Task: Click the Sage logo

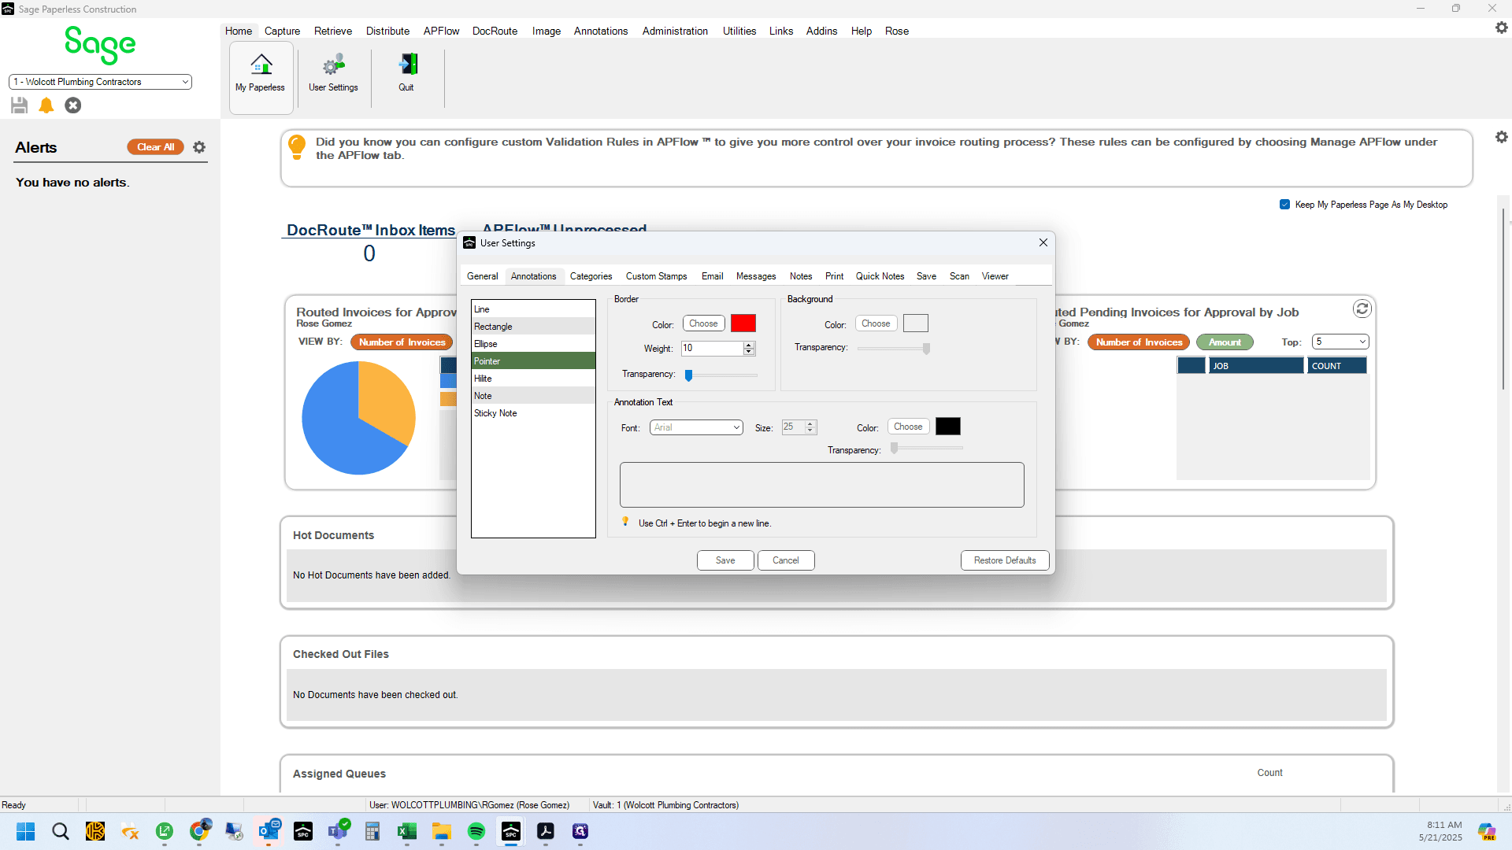Action: point(100,45)
